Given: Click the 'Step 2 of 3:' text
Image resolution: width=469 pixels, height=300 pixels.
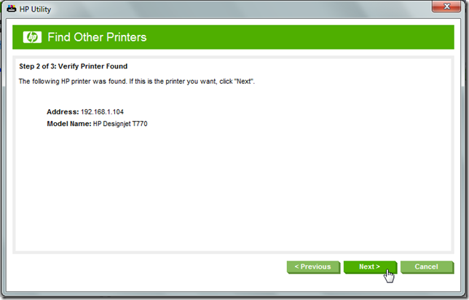Looking at the screenshot, I should coord(38,66).
